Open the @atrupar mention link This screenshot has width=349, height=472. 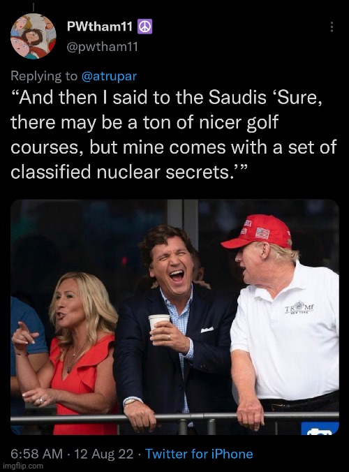pos(109,76)
